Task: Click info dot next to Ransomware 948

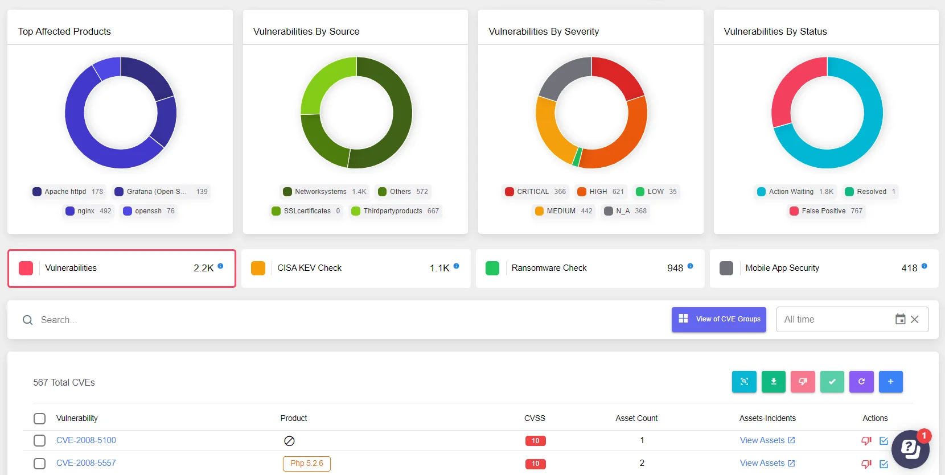Action: click(x=690, y=266)
